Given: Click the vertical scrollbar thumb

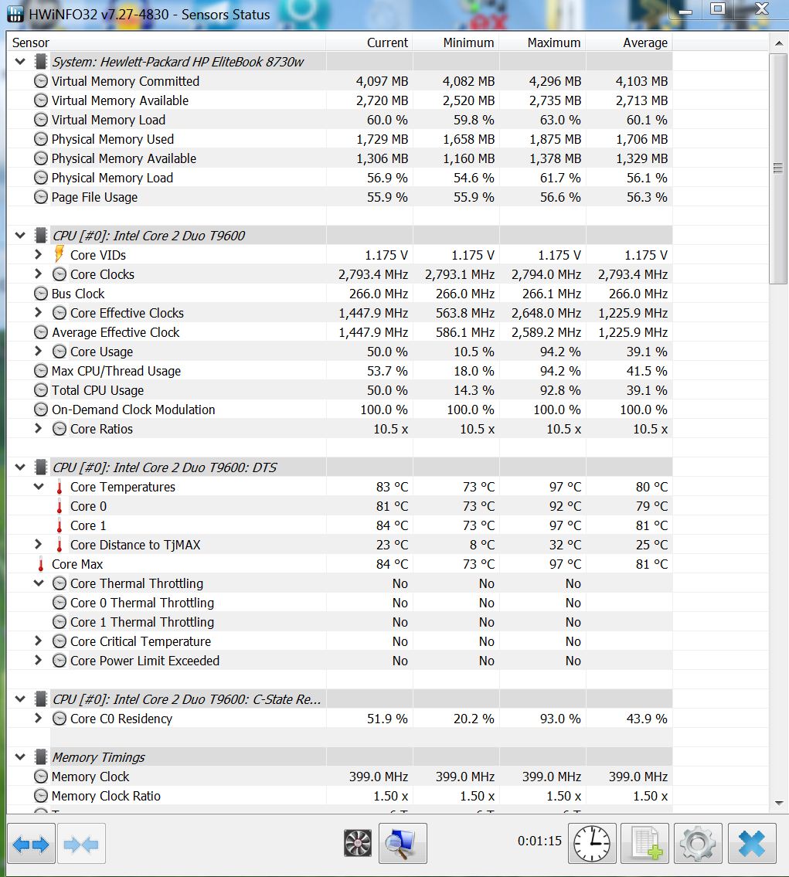Looking at the screenshot, I should (778, 169).
